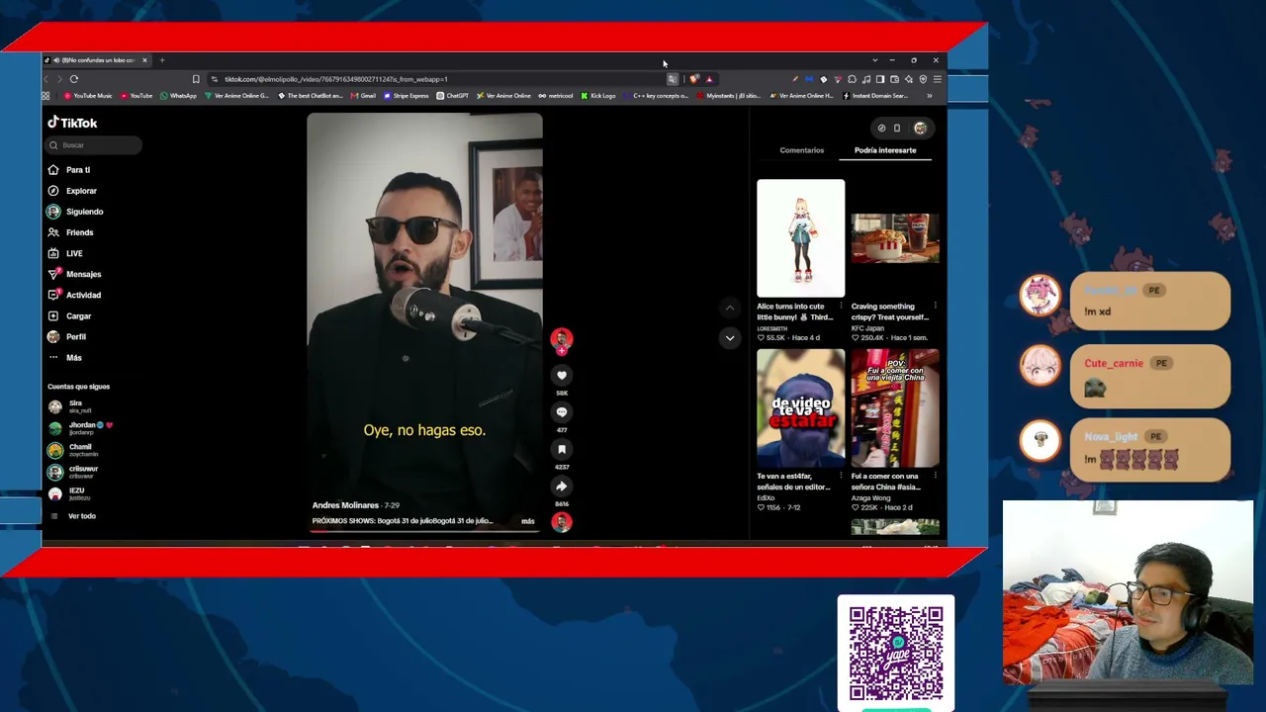Viewport: 1266px width, 712px height.
Task: Click Cute_carnie chat message in stream overlay
Action: [x=1150, y=376]
